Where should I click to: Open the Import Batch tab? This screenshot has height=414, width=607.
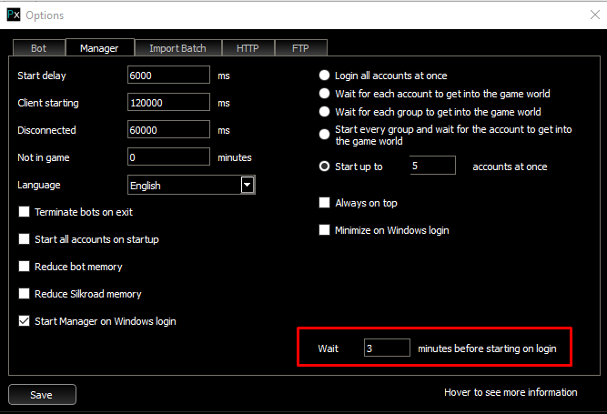[x=177, y=48]
